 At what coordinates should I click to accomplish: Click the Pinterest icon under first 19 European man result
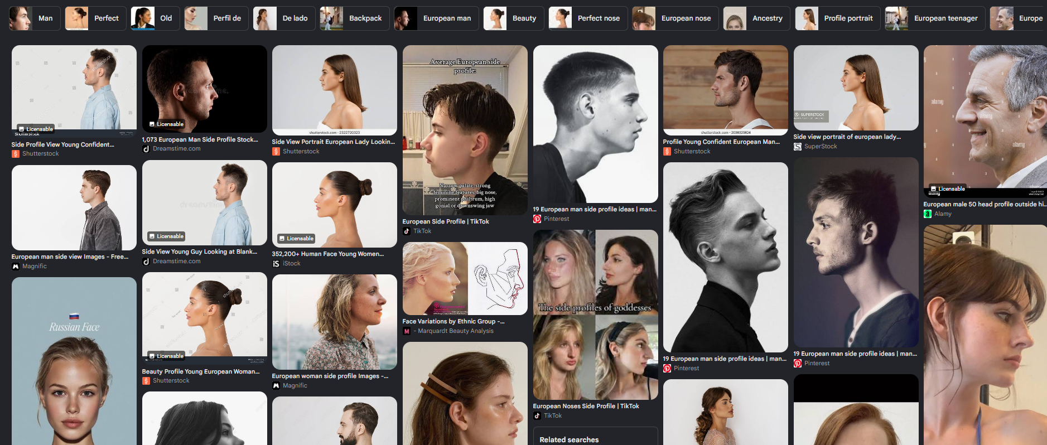(537, 219)
